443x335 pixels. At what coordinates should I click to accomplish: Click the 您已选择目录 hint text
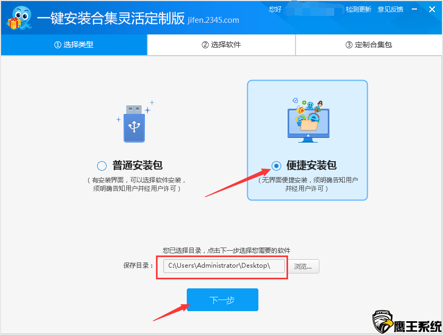(x=227, y=250)
